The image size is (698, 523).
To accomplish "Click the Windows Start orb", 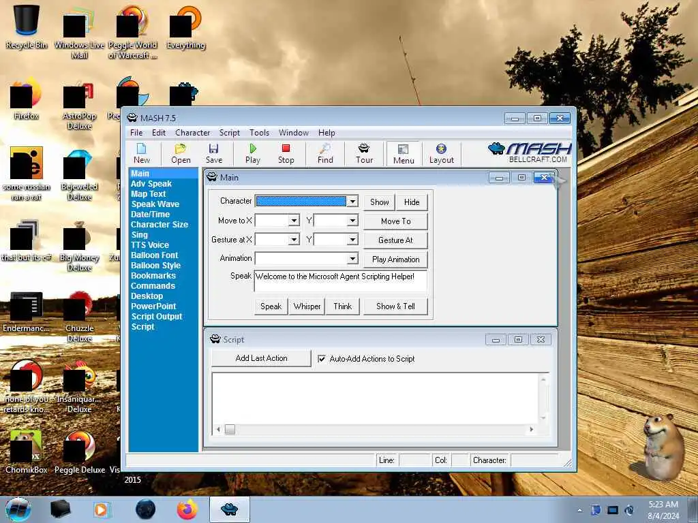I will click(x=18, y=509).
